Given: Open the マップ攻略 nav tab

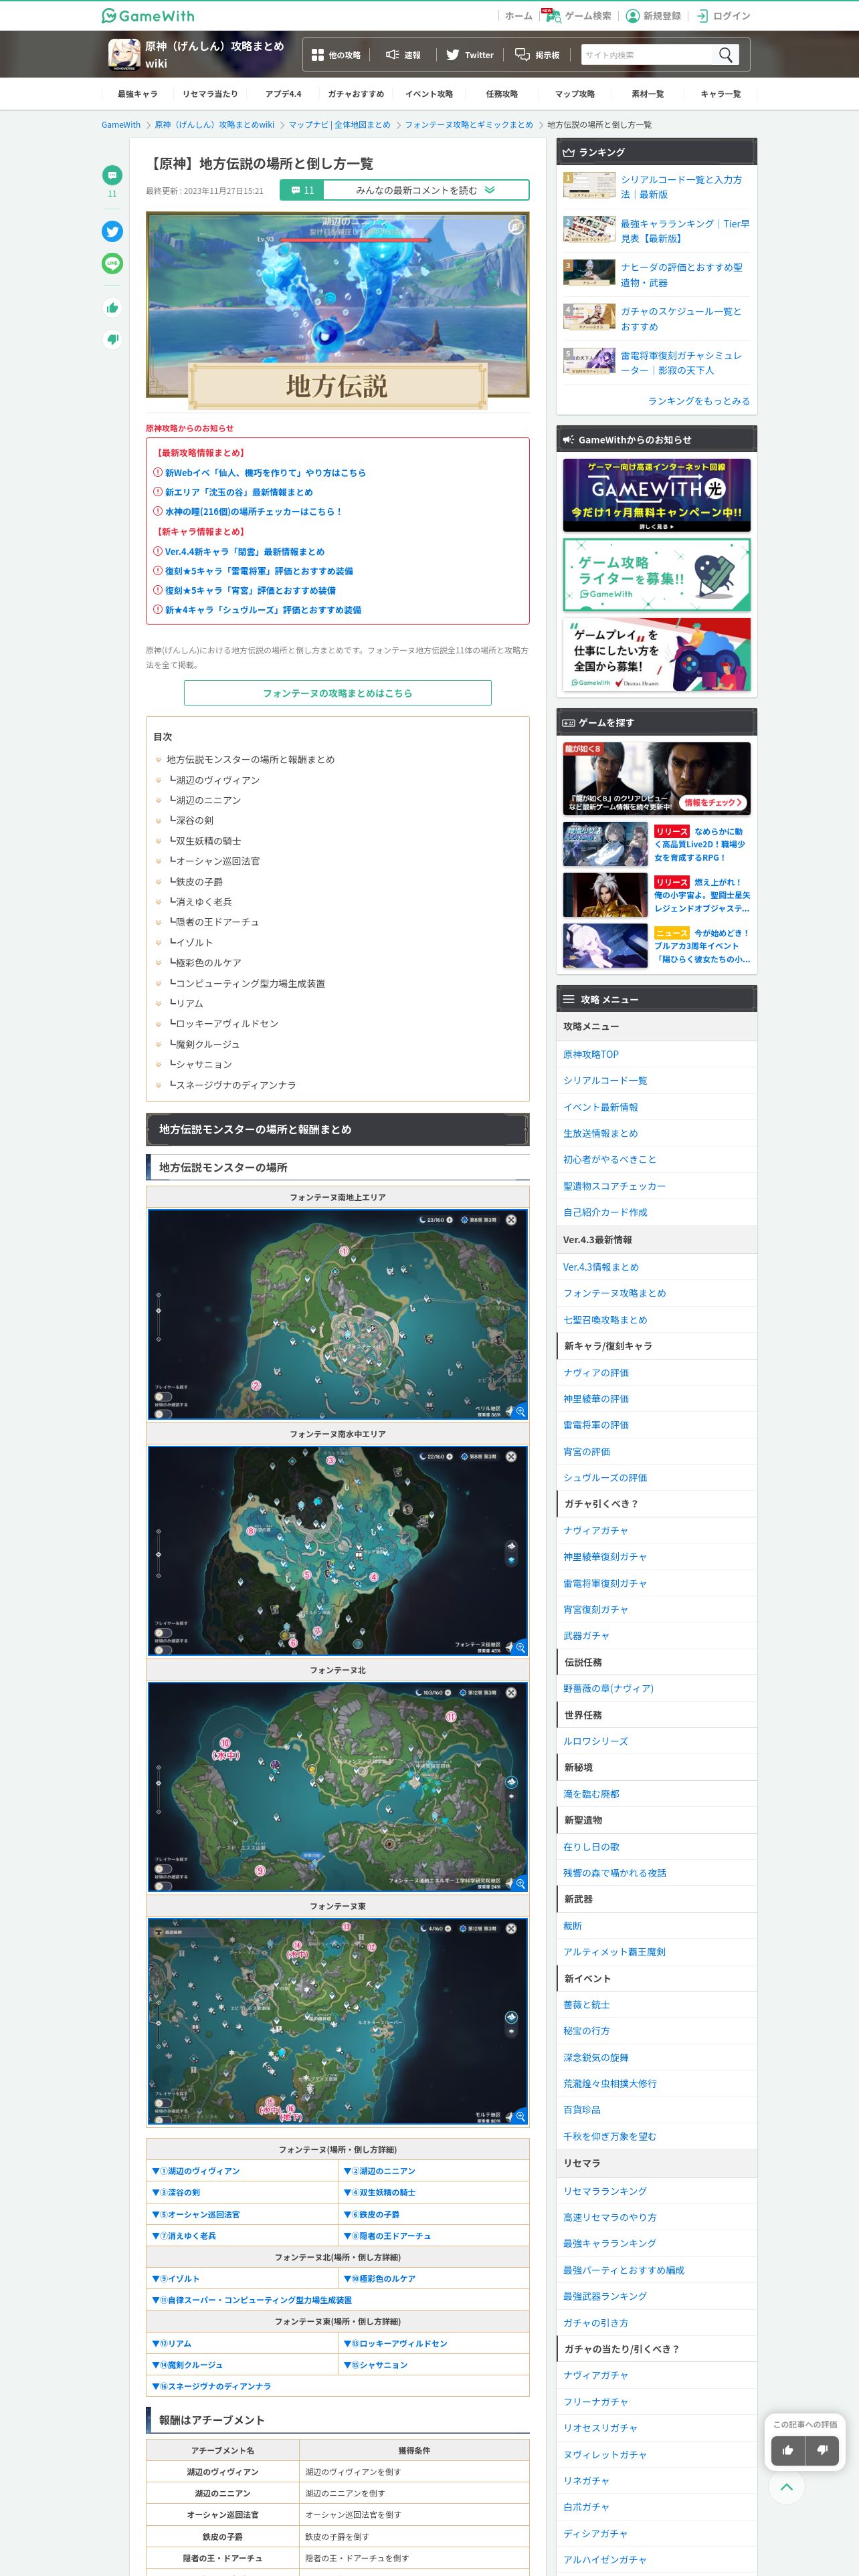Looking at the screenshot, I should pyautogui.click(x=575, y=94).
